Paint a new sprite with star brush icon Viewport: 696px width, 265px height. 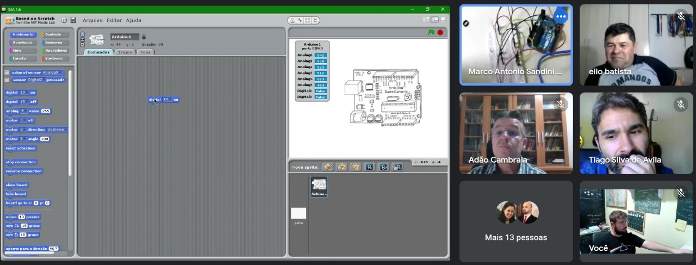click(x=327, y=167)
